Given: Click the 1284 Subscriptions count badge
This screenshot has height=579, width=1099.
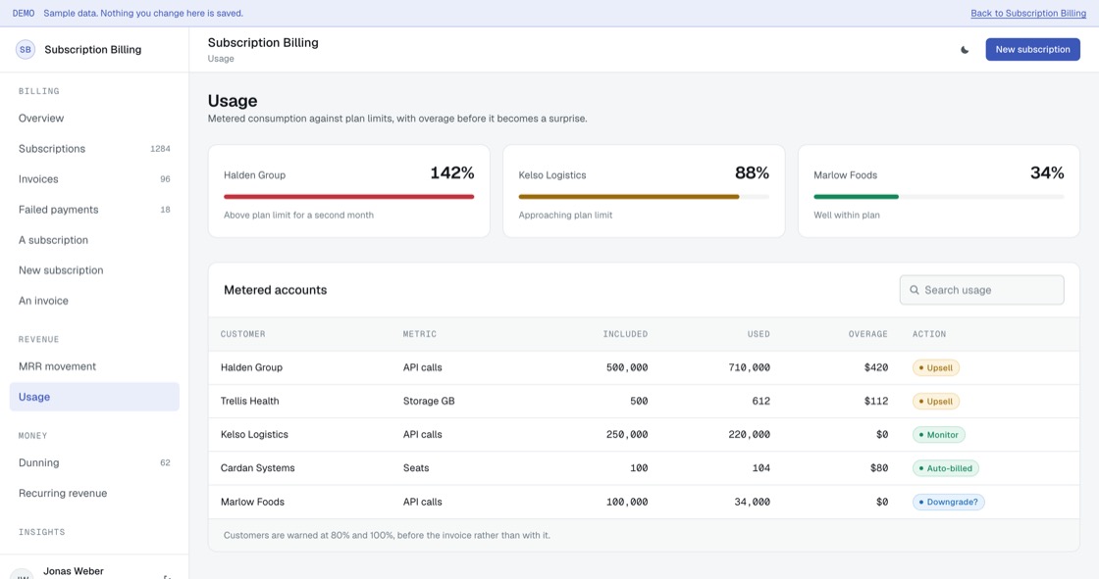Looking at the screenshot, I should [x=161, y=149].
